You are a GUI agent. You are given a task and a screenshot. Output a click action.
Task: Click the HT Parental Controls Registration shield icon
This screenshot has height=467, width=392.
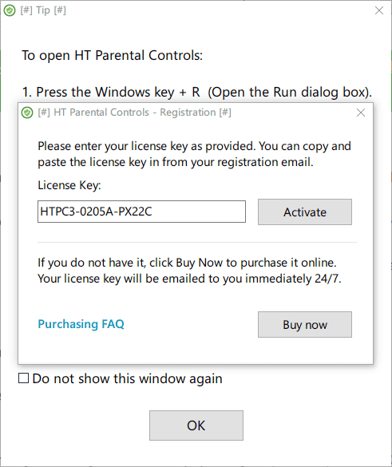(27, 113)
